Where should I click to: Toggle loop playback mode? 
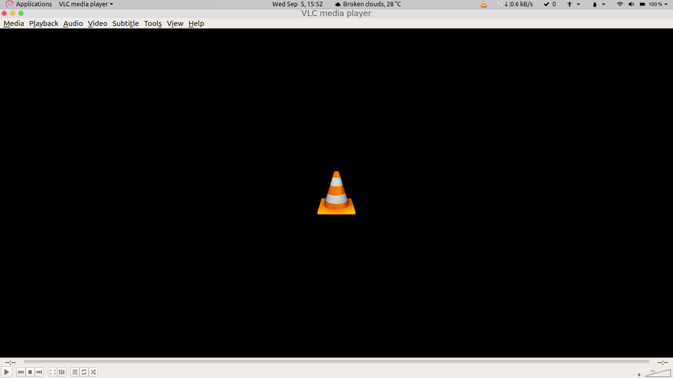pyautogui.click(x=84, y=372)
